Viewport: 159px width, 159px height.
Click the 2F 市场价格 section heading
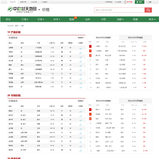click(x=14, y=95)
